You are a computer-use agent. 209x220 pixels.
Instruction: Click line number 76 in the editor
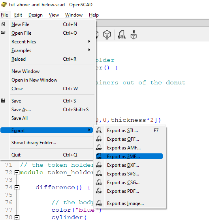[9, 203]
